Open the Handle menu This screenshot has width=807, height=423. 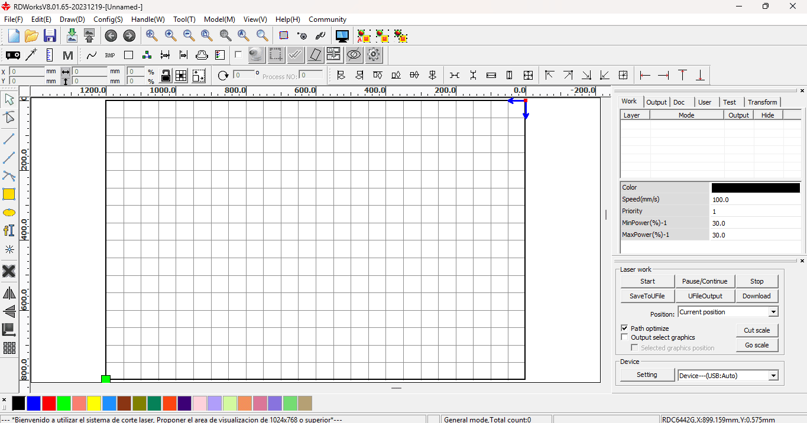tap(148, 19)
